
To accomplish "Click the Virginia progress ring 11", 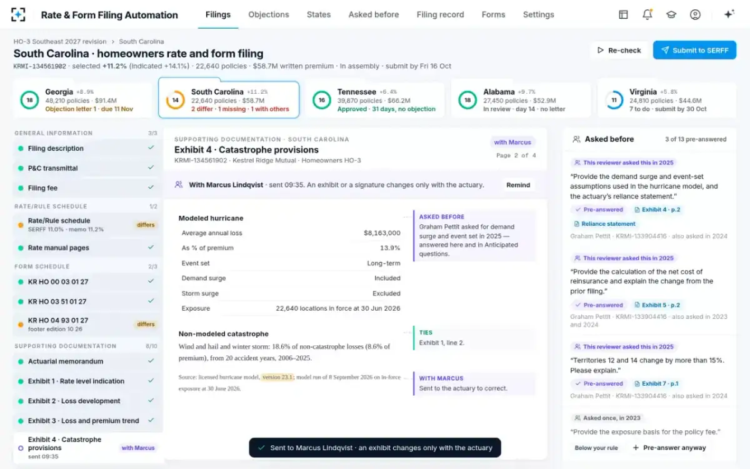I will pos(614,100).
